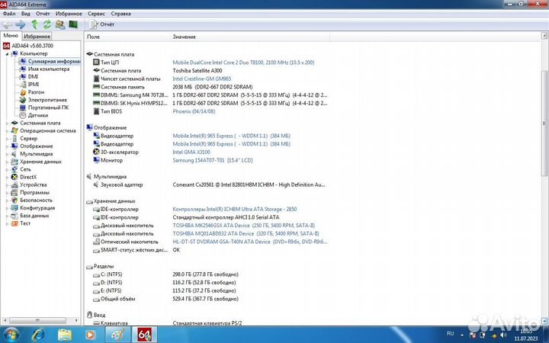The width and height of the screenshot is (549, 343).
Task: Click the green Up arrow toolbar icon
Action: point(34,24)
